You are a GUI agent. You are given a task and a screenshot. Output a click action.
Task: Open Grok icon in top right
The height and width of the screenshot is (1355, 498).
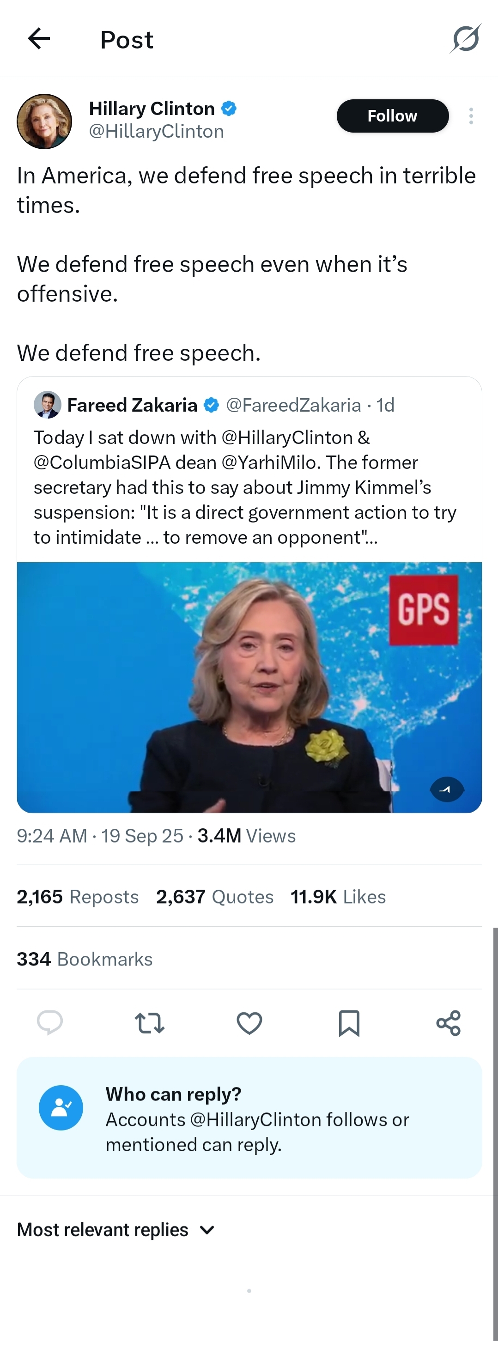coord(465,38)
